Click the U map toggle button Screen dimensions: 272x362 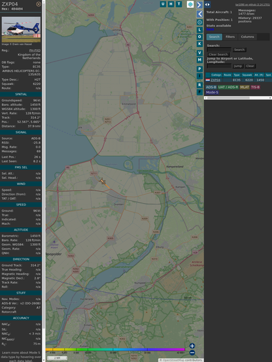[x=163, y=4]
